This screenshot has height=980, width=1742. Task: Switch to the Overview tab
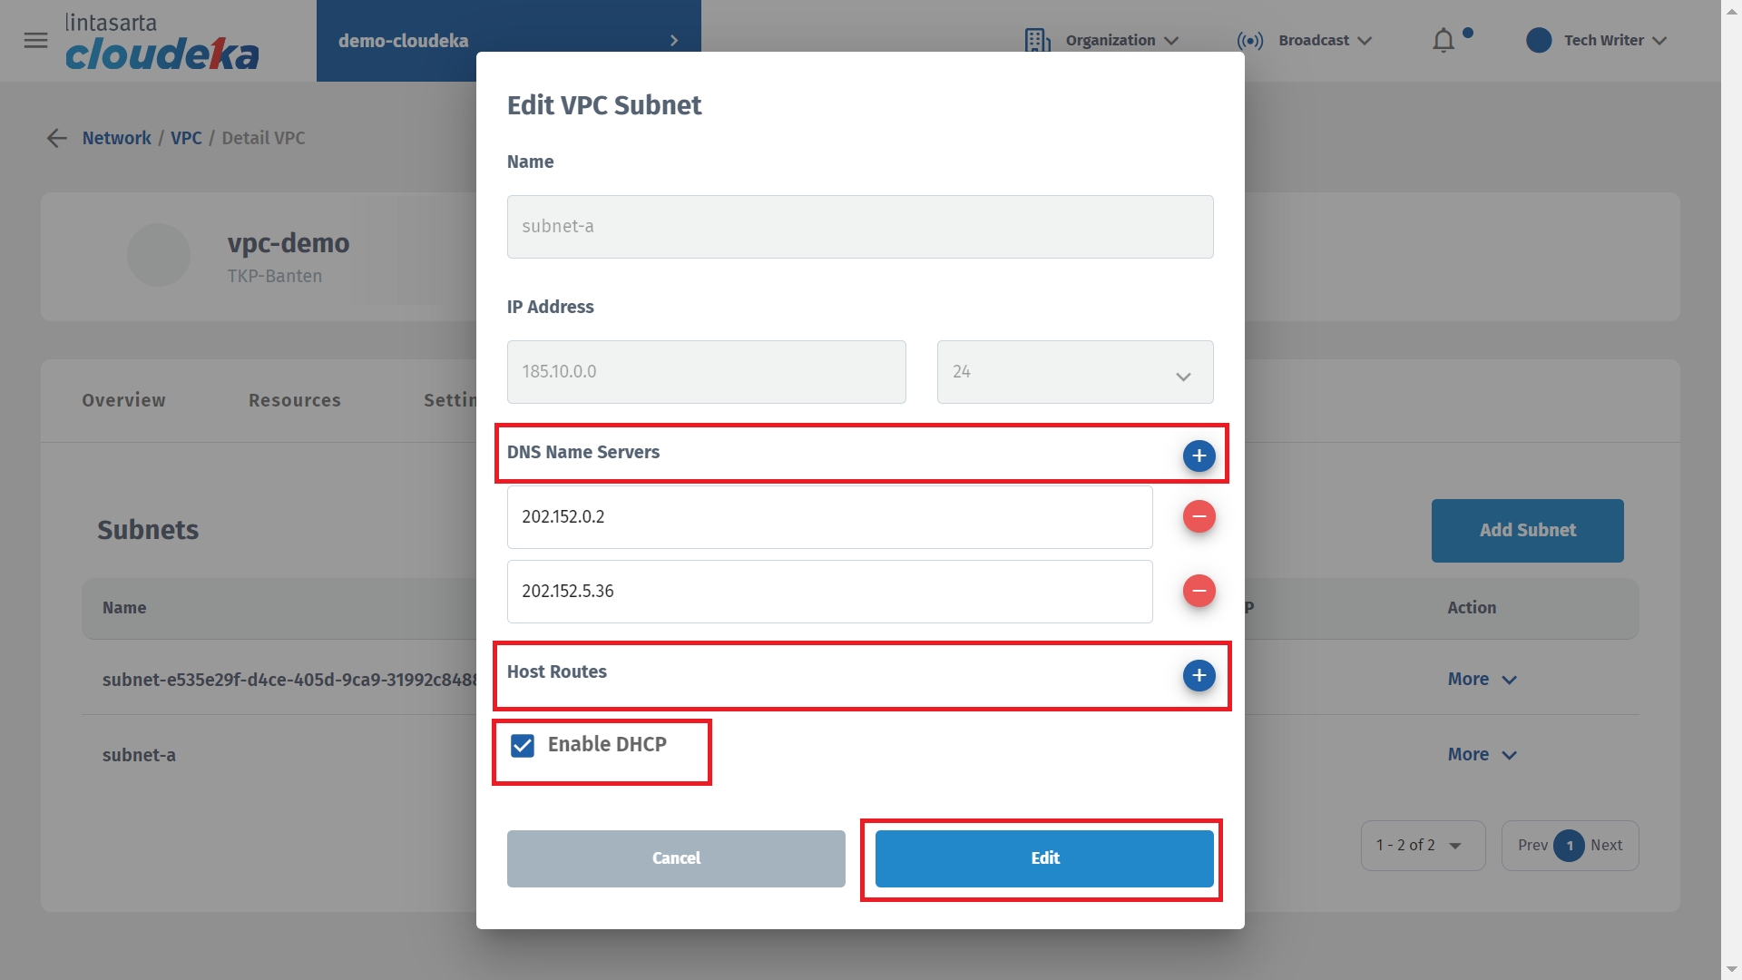click(x=123, y=400)
